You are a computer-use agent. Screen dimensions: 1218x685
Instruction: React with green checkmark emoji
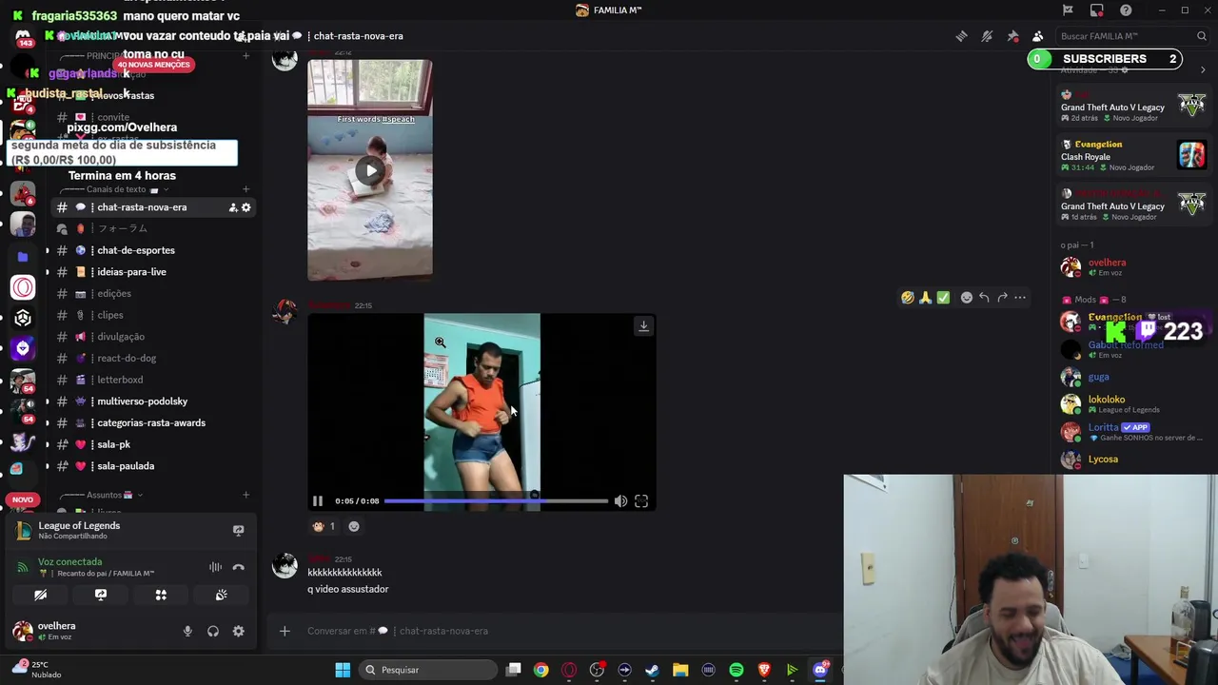(943, 298)
